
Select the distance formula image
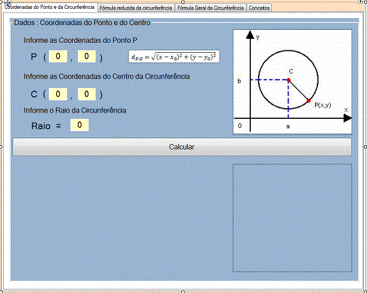click(174, 57)
